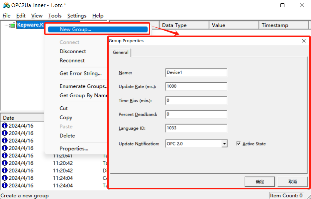Choose Get Error String... menu entry

tap(80, 73)
